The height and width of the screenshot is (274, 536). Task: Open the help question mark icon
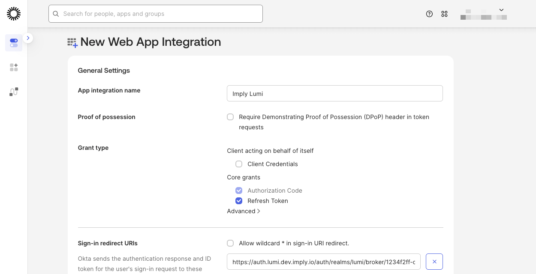(429, 14)
